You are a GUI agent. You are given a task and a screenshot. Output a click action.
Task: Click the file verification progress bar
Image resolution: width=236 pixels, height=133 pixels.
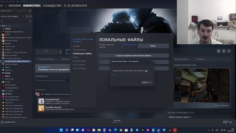pos(132,75)
